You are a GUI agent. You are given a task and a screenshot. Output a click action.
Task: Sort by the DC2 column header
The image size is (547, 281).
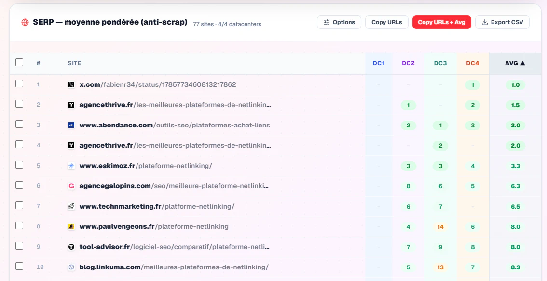pyautogui.click(x=408, y=63)
